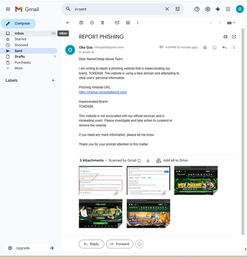Report this email as spam
Viewport: 247px width, 257px height.
92,23
